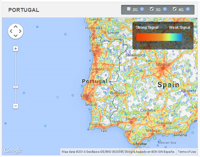The height and width of the screenshot is (157, 200).
Task: Click the Setúbal city label
Action: [x=91, y=105]
